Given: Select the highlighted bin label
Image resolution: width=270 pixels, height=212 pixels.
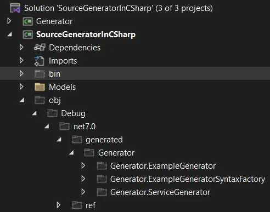Looking at the screenshot, I should (x=54, y=74).
